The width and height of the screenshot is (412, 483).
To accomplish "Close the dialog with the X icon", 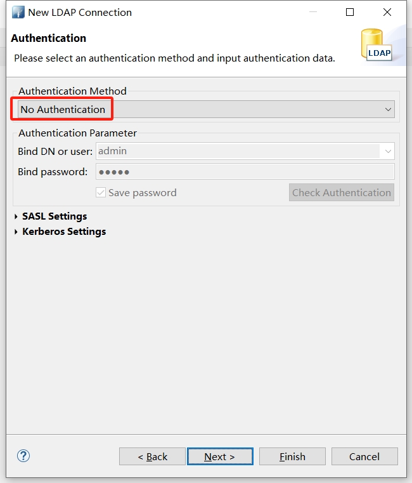I will click(387, 12).
